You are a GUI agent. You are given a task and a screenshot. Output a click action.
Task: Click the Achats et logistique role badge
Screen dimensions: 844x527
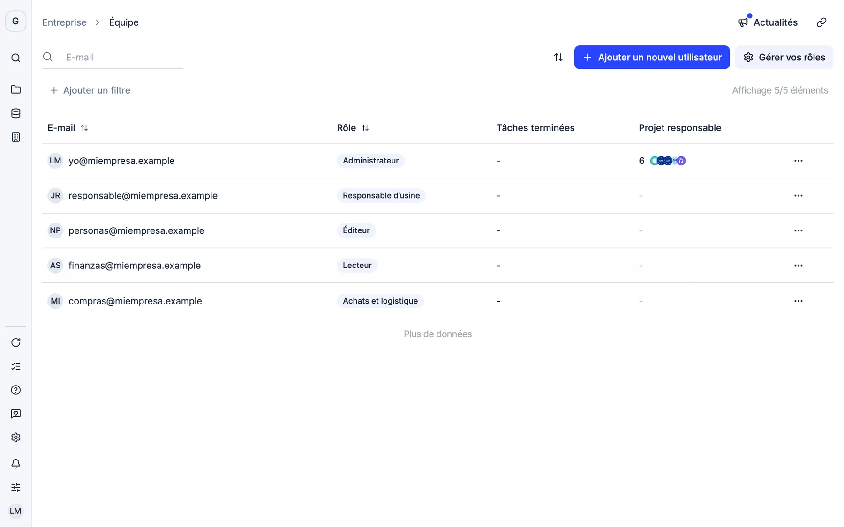tap(380, 301)
